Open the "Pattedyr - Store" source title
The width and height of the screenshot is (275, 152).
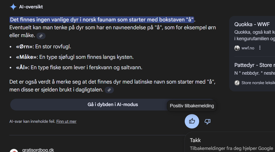254,65
